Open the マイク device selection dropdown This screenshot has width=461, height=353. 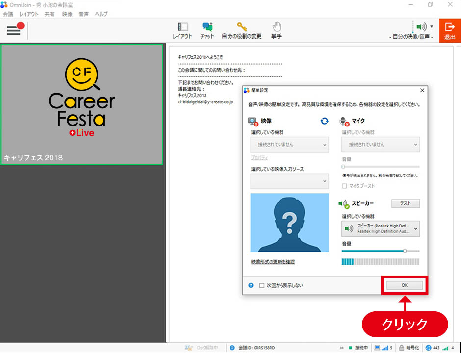pos(381,145)
